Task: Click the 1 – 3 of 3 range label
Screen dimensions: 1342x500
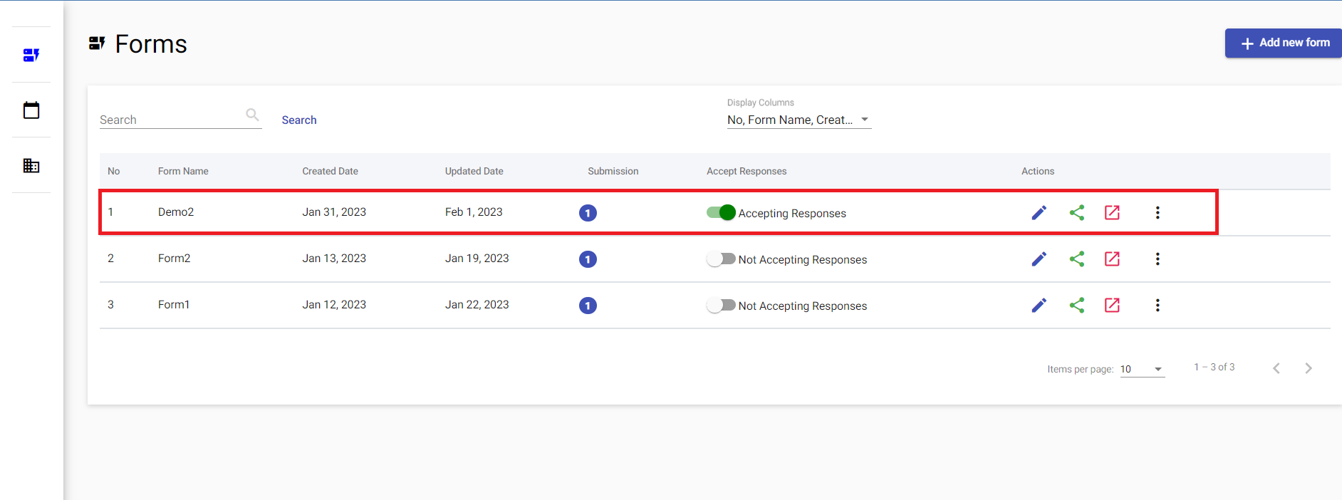Action: [1214, 367]
